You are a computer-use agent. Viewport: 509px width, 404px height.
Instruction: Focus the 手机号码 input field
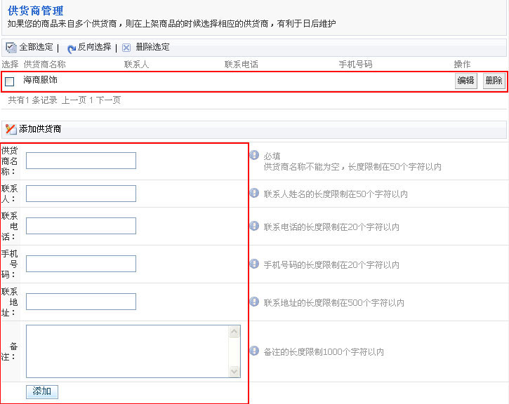[x=81, y=264]
